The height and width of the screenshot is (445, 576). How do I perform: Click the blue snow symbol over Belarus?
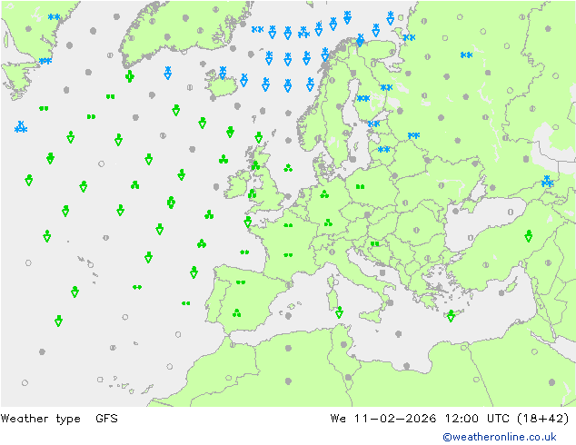pyautogui.click(x=413, y=135)
